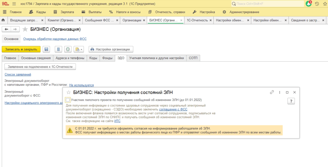Open the Кадры section menu
This screenshot has height=167, width=328.
pos(37,12)
